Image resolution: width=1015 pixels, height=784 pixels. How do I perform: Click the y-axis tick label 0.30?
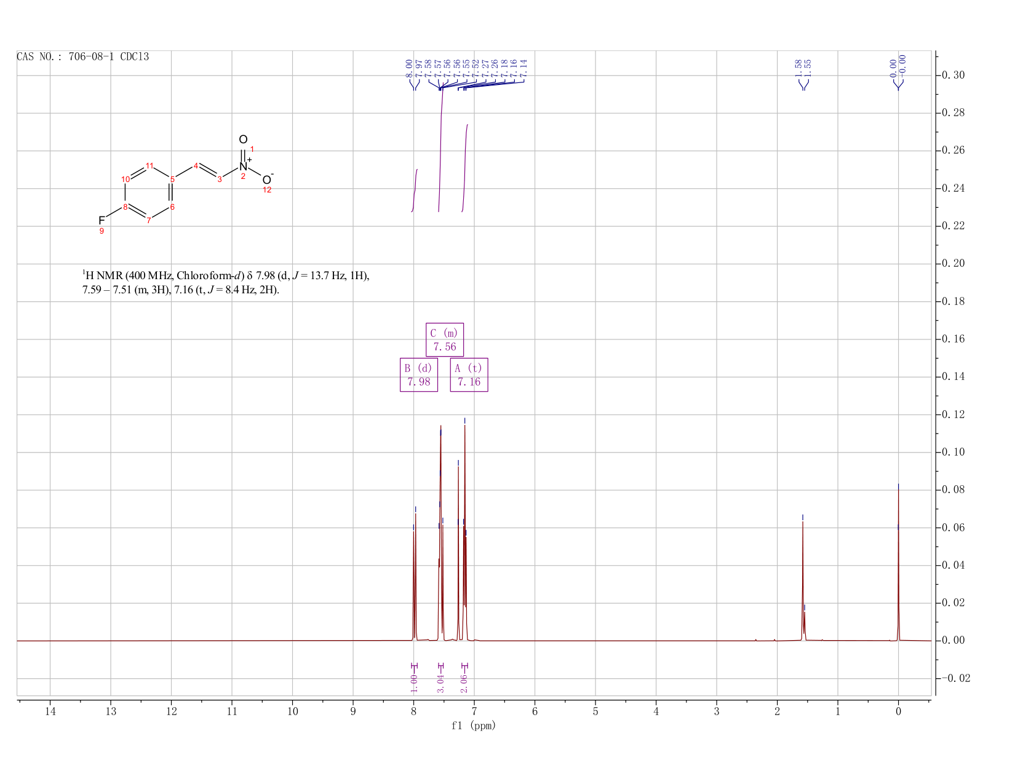955,76
